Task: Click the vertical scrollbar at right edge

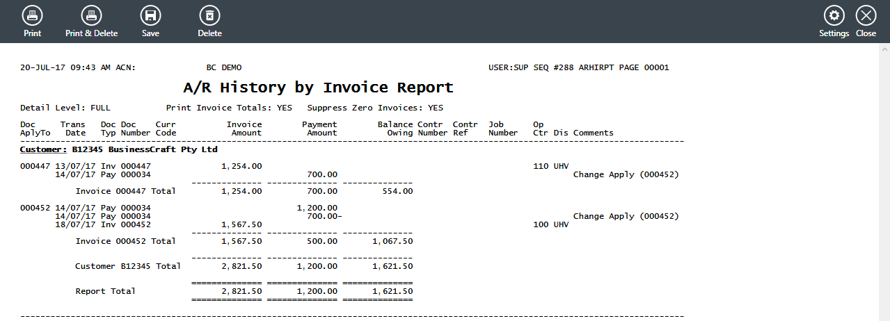Action: (884, 182)
